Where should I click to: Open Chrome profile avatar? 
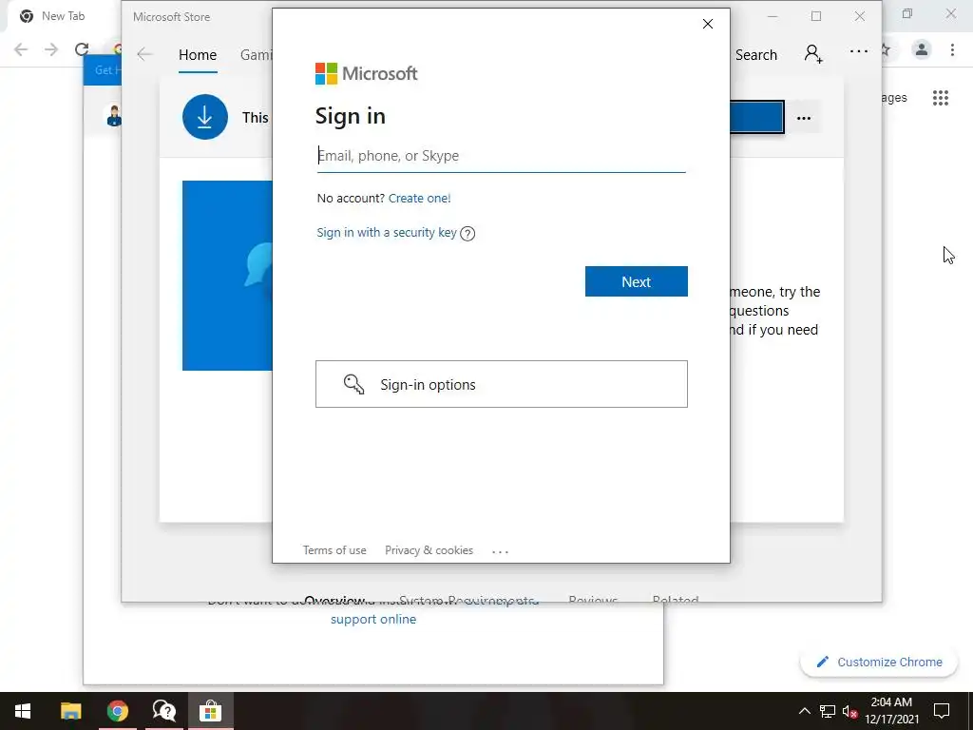coord(922,49)
